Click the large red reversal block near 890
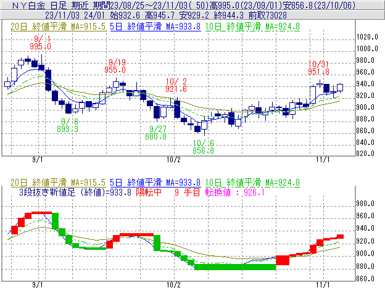385x293 pixels. (283, 260)
